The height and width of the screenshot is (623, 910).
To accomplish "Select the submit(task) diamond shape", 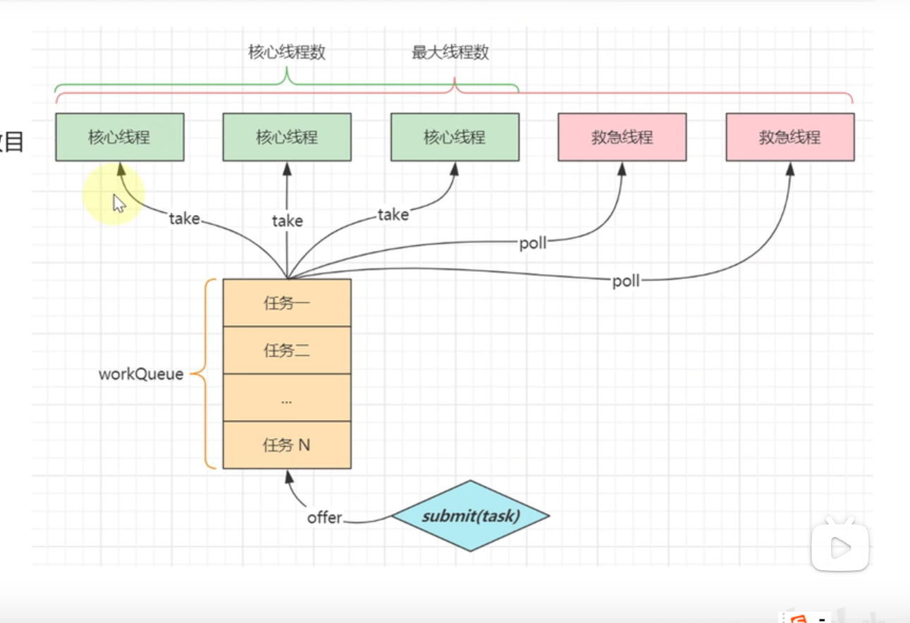I will click(x=470, y=516).
